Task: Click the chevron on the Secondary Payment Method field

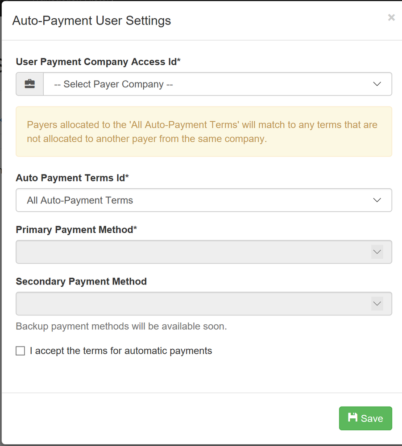Action: 377,303
